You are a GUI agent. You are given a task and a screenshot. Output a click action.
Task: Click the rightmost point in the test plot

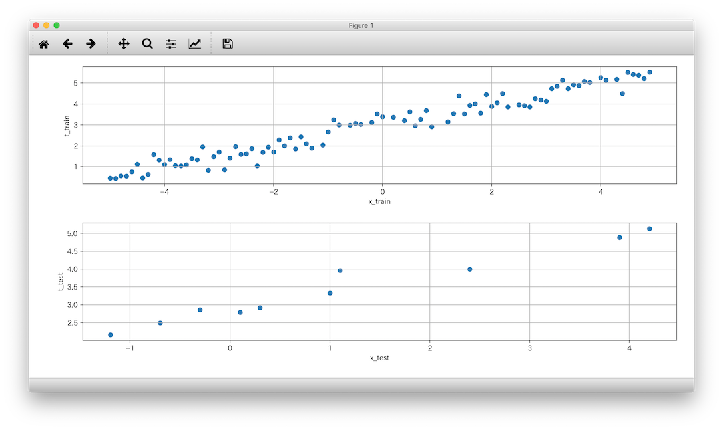(650, 229)
